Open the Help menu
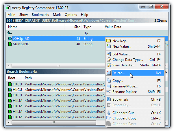The width and height of the screenshot is (174, 131). [84, 15]
